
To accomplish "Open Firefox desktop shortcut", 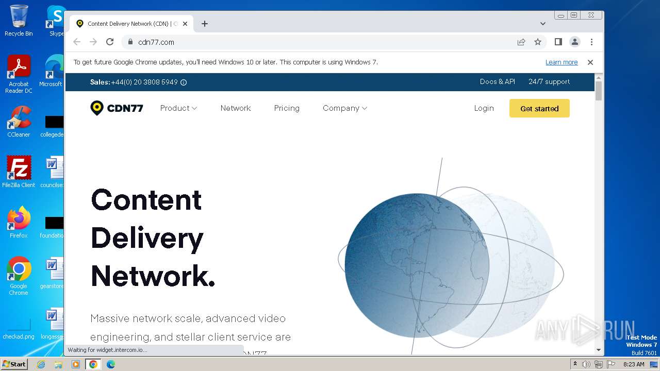I will (19, 223).
